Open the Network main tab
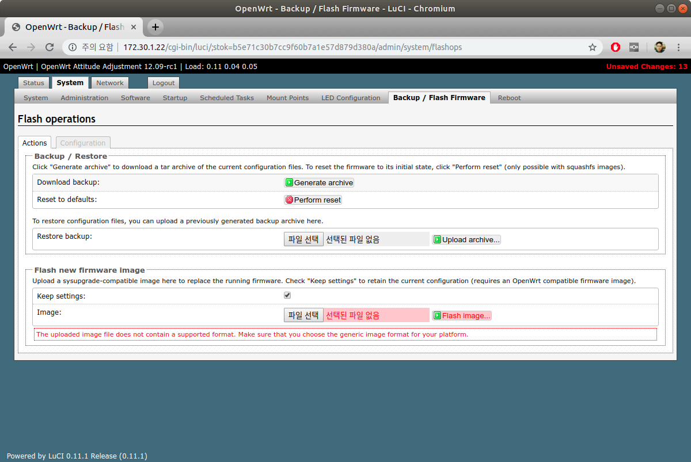691x462 pixels. click(110, 83)
